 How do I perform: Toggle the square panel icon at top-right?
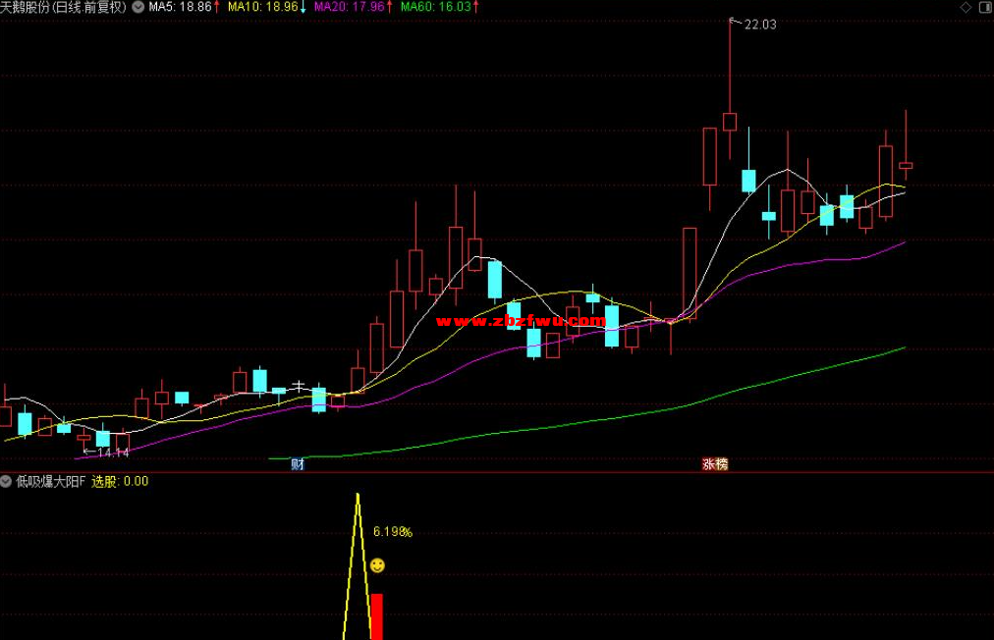coord(986,8)
